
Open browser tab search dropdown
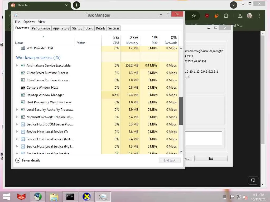pyautogui.click(x=234, y=5)
